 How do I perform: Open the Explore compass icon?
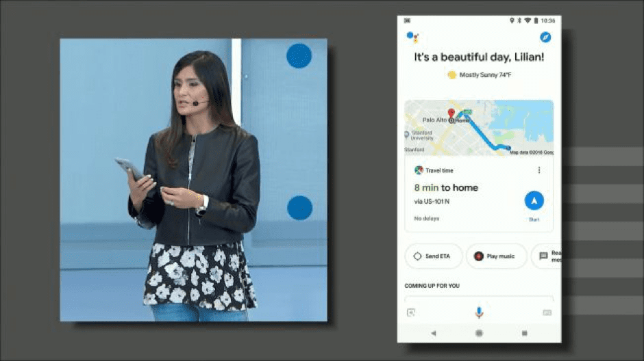[x=545, y=38]
